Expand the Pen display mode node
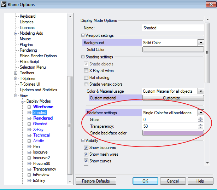Viewport: 217px width, 190px height. (29, 146)
